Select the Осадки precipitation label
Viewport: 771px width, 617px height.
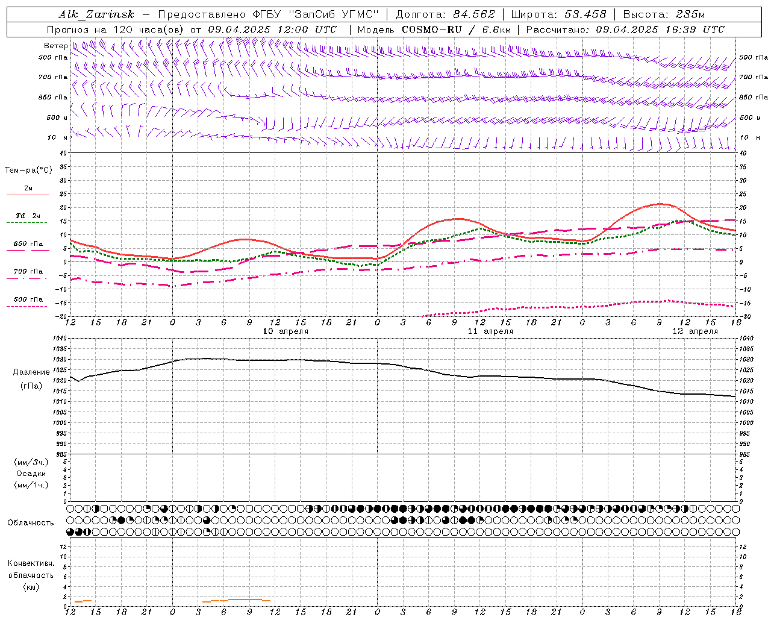[x=31, y=474]
